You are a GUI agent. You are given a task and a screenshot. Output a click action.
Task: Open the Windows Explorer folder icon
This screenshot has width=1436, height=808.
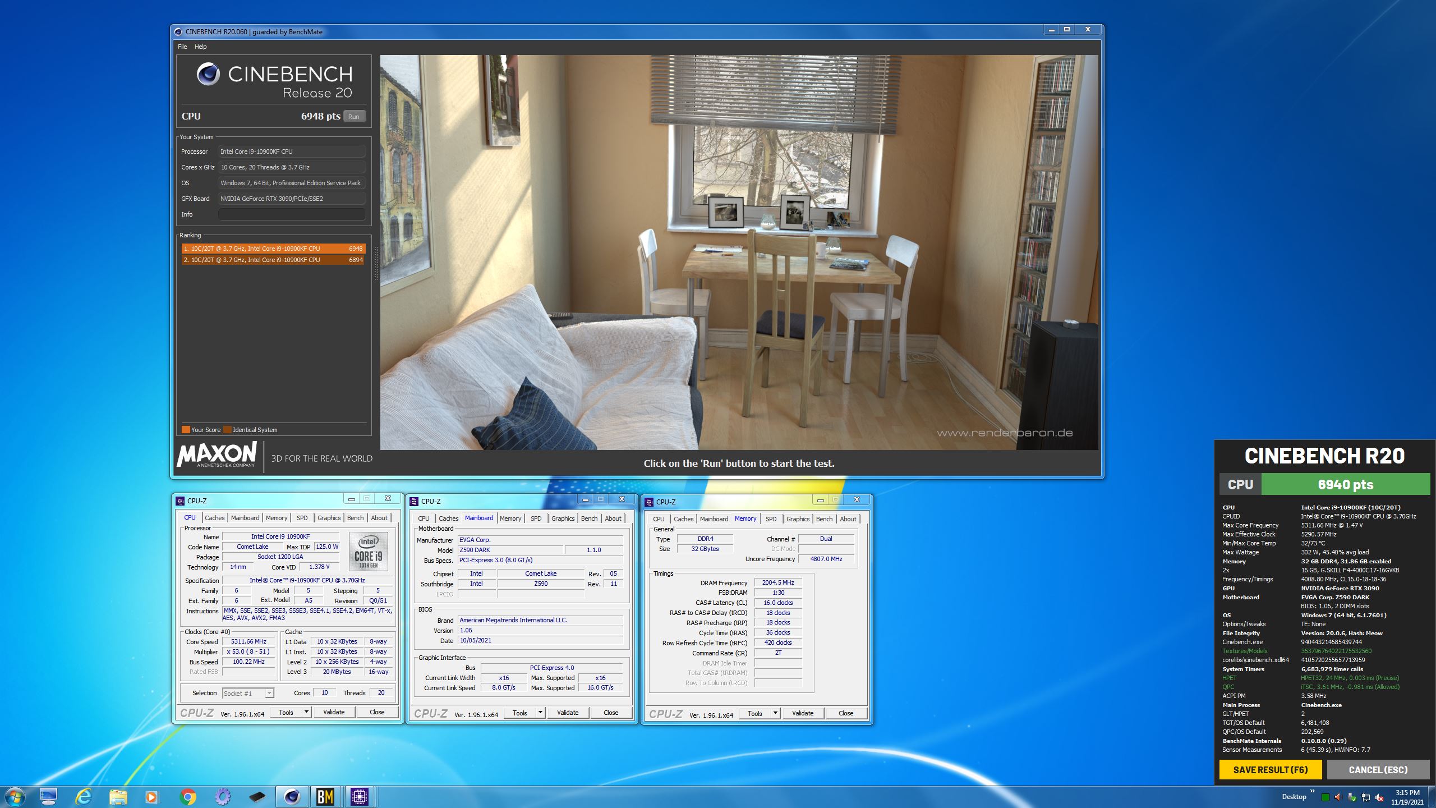(x=118, y=796)
